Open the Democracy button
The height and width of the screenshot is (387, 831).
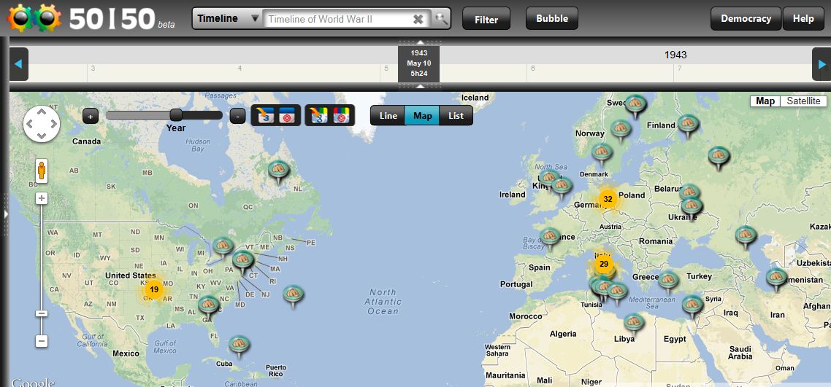pos(746,18)
